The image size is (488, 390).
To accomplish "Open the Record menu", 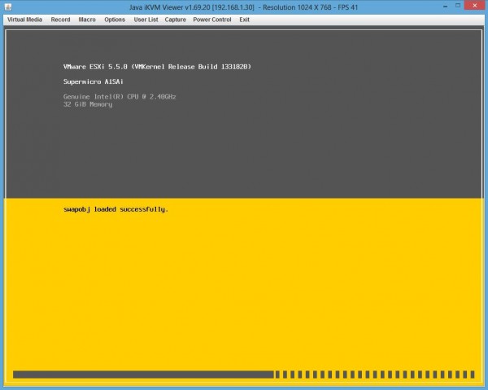I will point(60,20).
